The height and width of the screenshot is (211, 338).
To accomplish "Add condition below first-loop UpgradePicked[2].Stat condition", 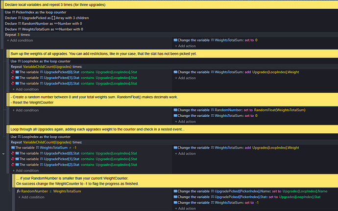I will click(25, 89).
